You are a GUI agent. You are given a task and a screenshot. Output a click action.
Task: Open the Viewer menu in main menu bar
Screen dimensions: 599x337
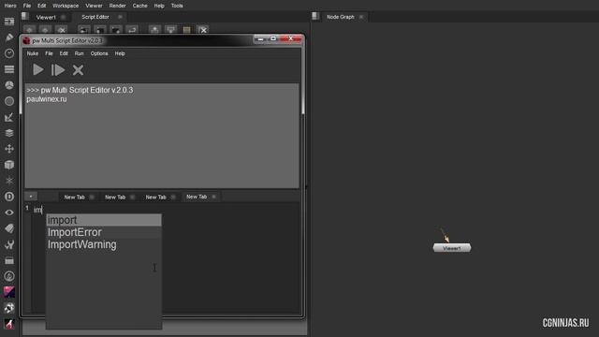pos(94,6)
